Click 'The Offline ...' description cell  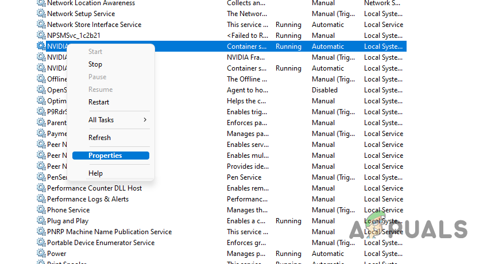coord(247,79)
